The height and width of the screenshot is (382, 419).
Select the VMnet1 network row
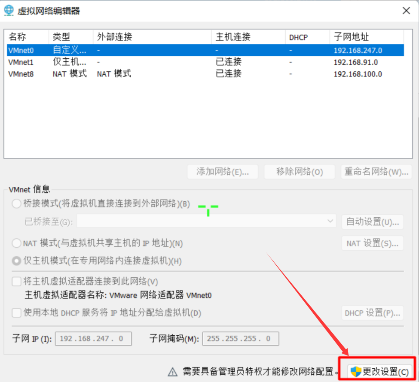(205, 62)
